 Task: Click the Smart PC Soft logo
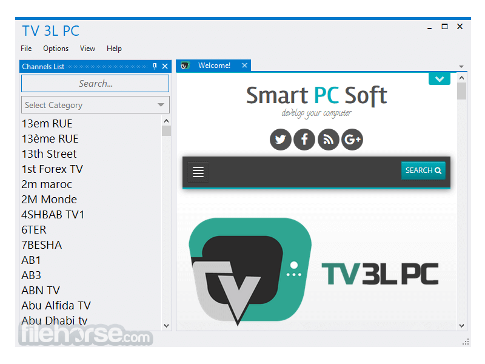(316, 101)
